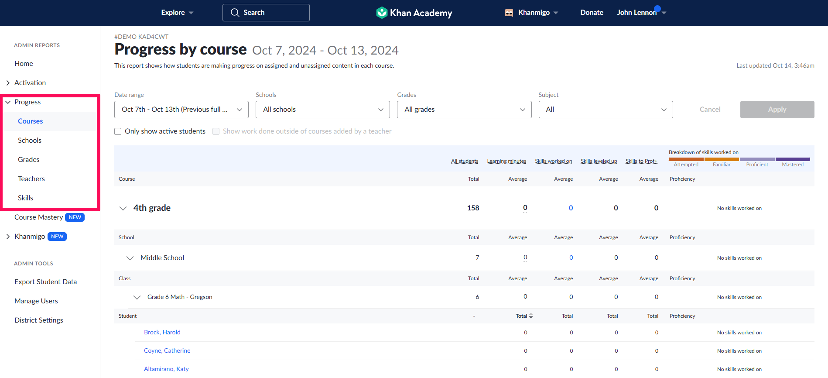This screenshot has height=378, width=828.
Task: Collapse the Middle School row
Action: [x=130, y=258]
